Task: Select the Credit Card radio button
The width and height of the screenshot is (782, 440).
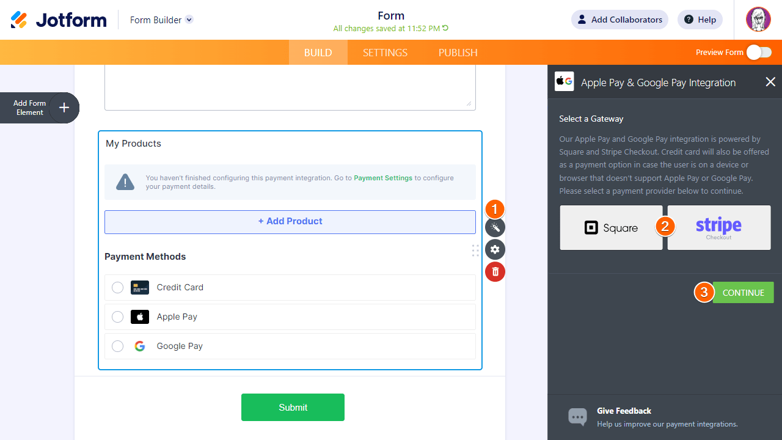Action: pos(118,287)
